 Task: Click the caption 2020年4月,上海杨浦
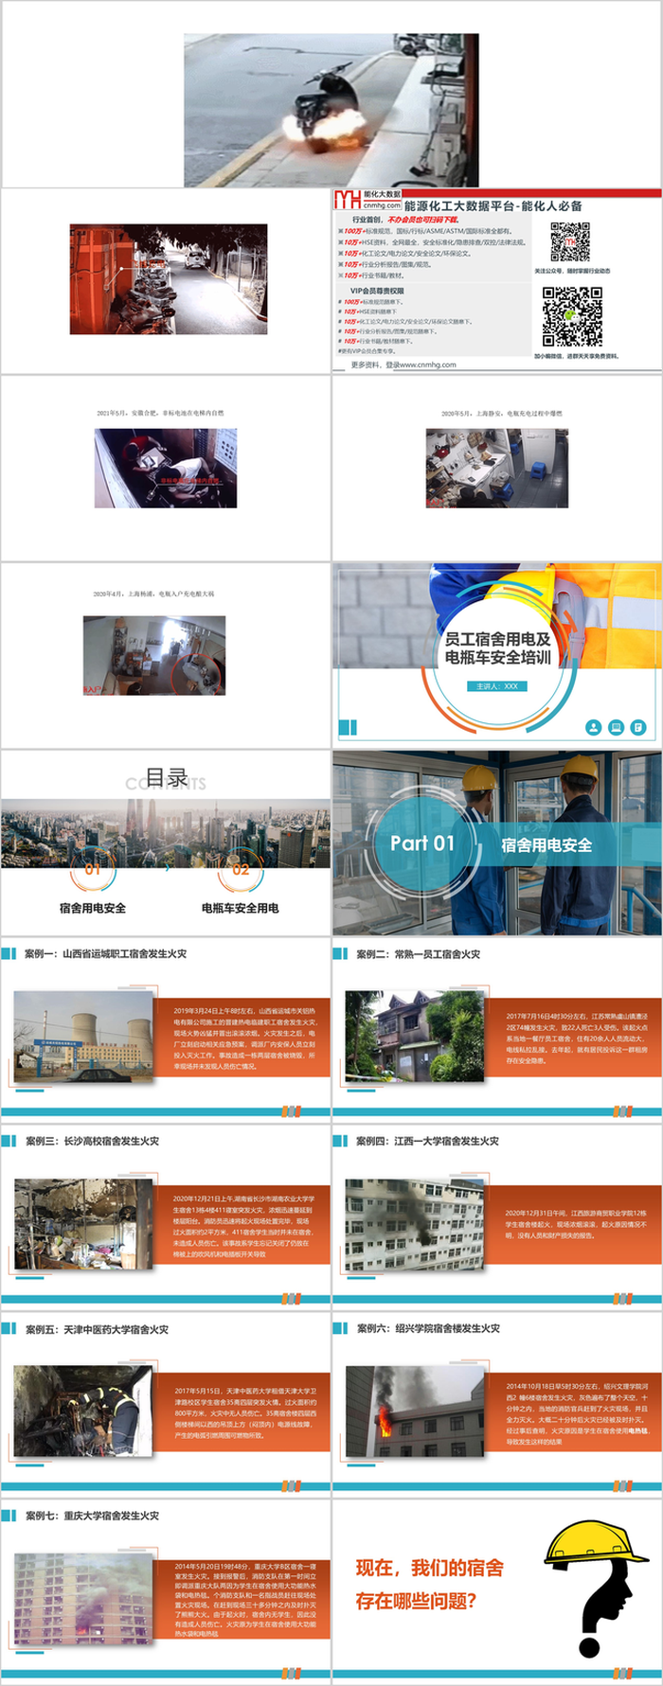[x=154, y=594]
